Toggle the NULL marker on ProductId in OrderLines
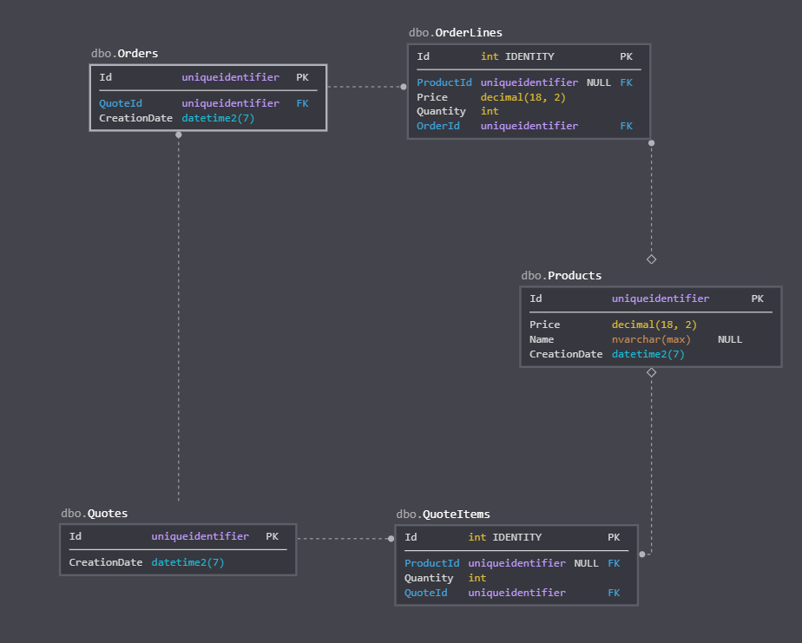Viewport: 802px width, 643px height. pyautogui.click(x=598, y=82)
